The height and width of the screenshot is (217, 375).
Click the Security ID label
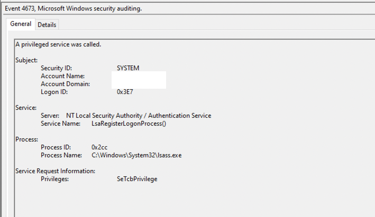[56, 68]
